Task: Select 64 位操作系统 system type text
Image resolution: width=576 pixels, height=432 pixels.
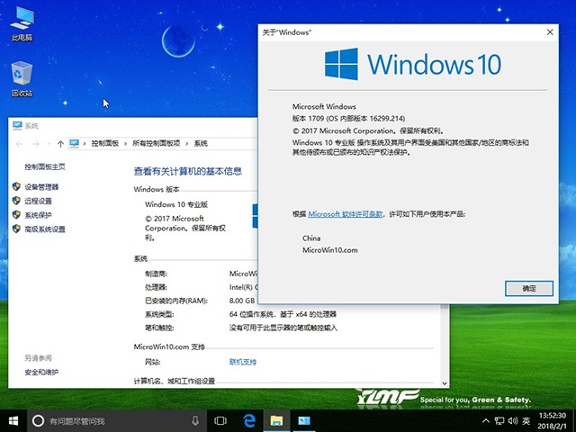Action: point(283,314)
